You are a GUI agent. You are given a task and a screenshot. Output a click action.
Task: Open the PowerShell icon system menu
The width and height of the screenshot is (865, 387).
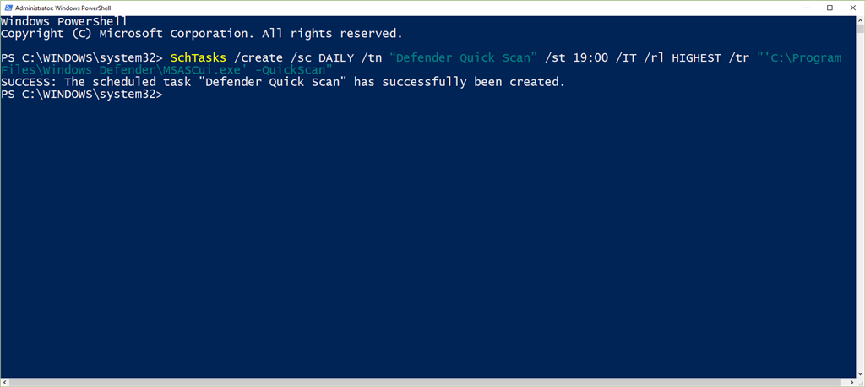(x=8, y=8)
